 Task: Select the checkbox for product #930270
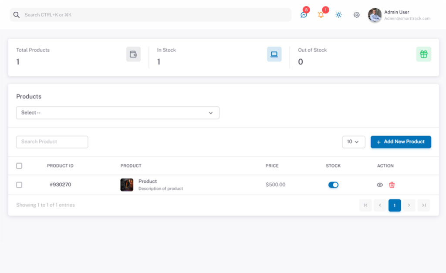19,185
